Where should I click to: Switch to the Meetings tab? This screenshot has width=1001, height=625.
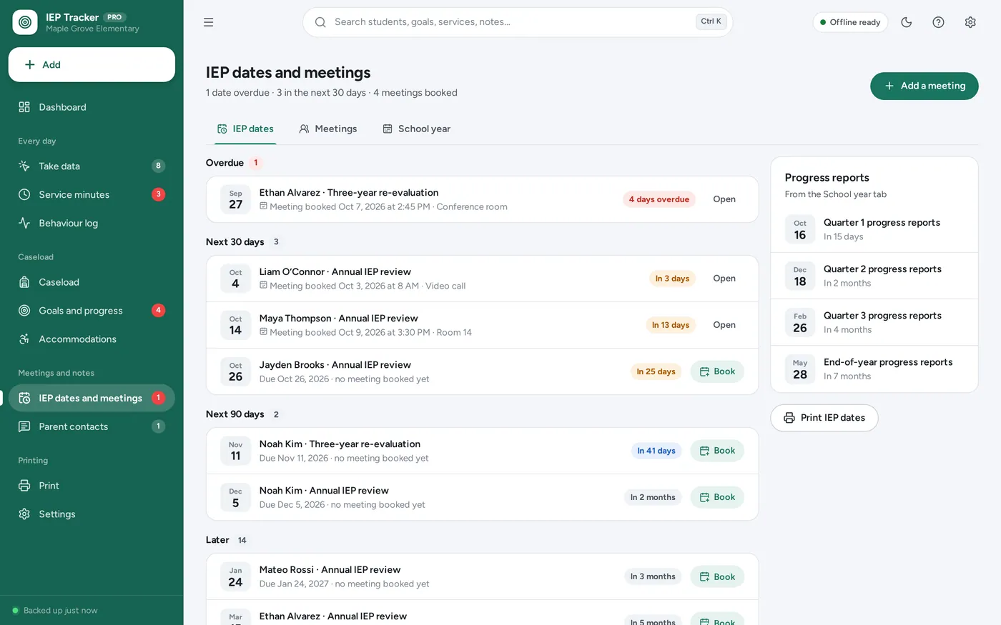coord(327,129)
